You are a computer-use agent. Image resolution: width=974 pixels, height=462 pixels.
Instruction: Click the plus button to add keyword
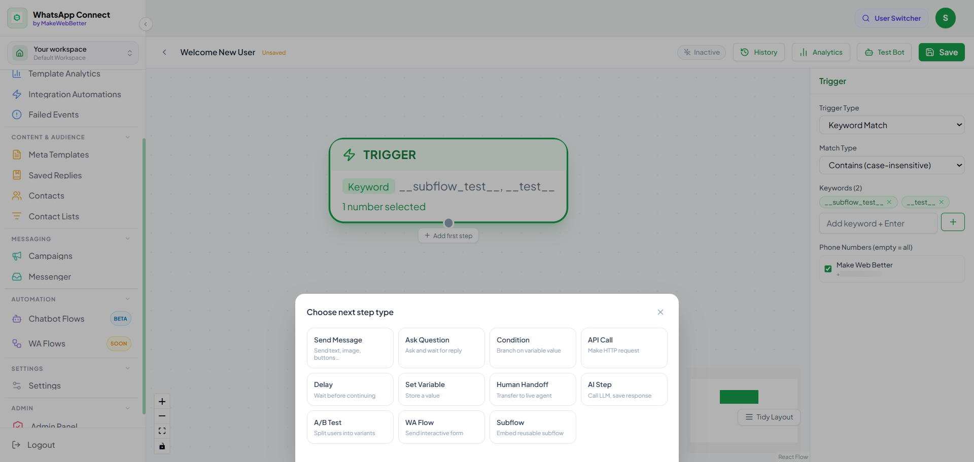click(x=953, y=222)
